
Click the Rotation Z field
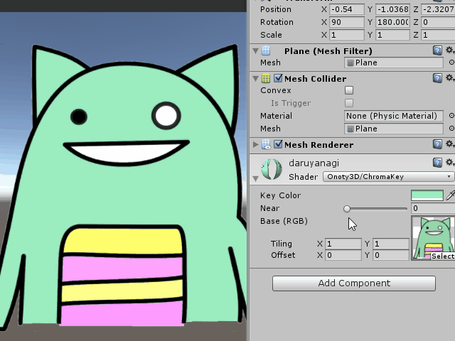(438, 22)
